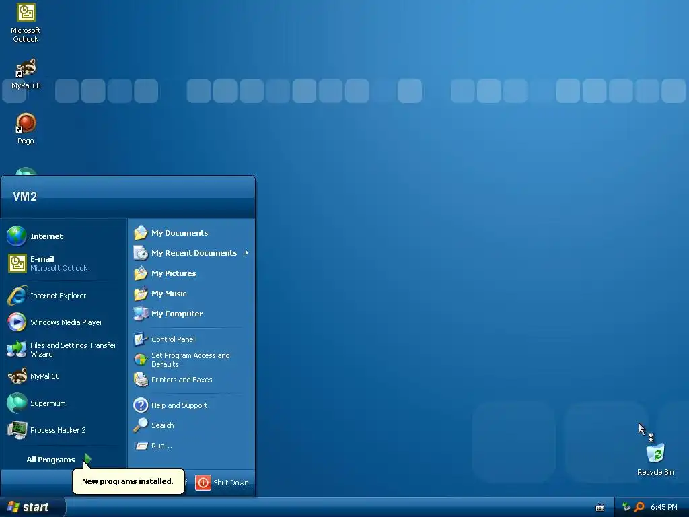Open Control Panel
Viewport: 689px width, 517px height.
tap(192, 339)
